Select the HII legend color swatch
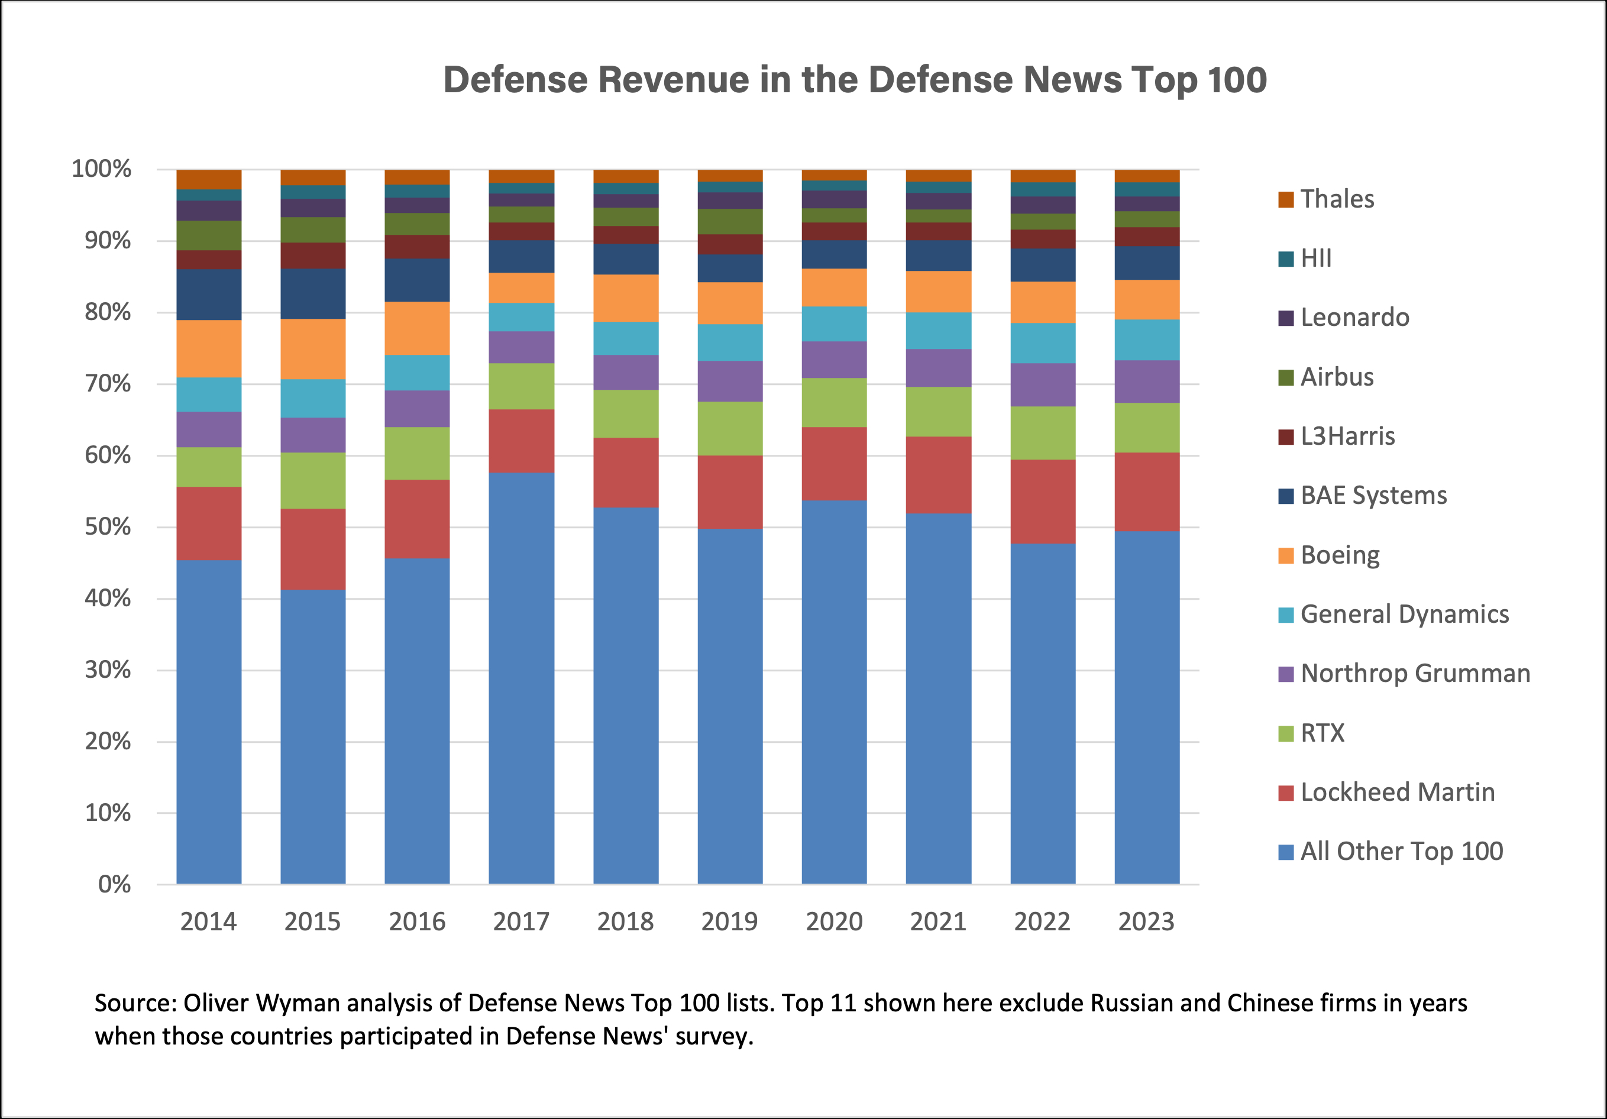Image resolution: width=1607 pixels, height=1119 pixels. tap(1285, 260)
